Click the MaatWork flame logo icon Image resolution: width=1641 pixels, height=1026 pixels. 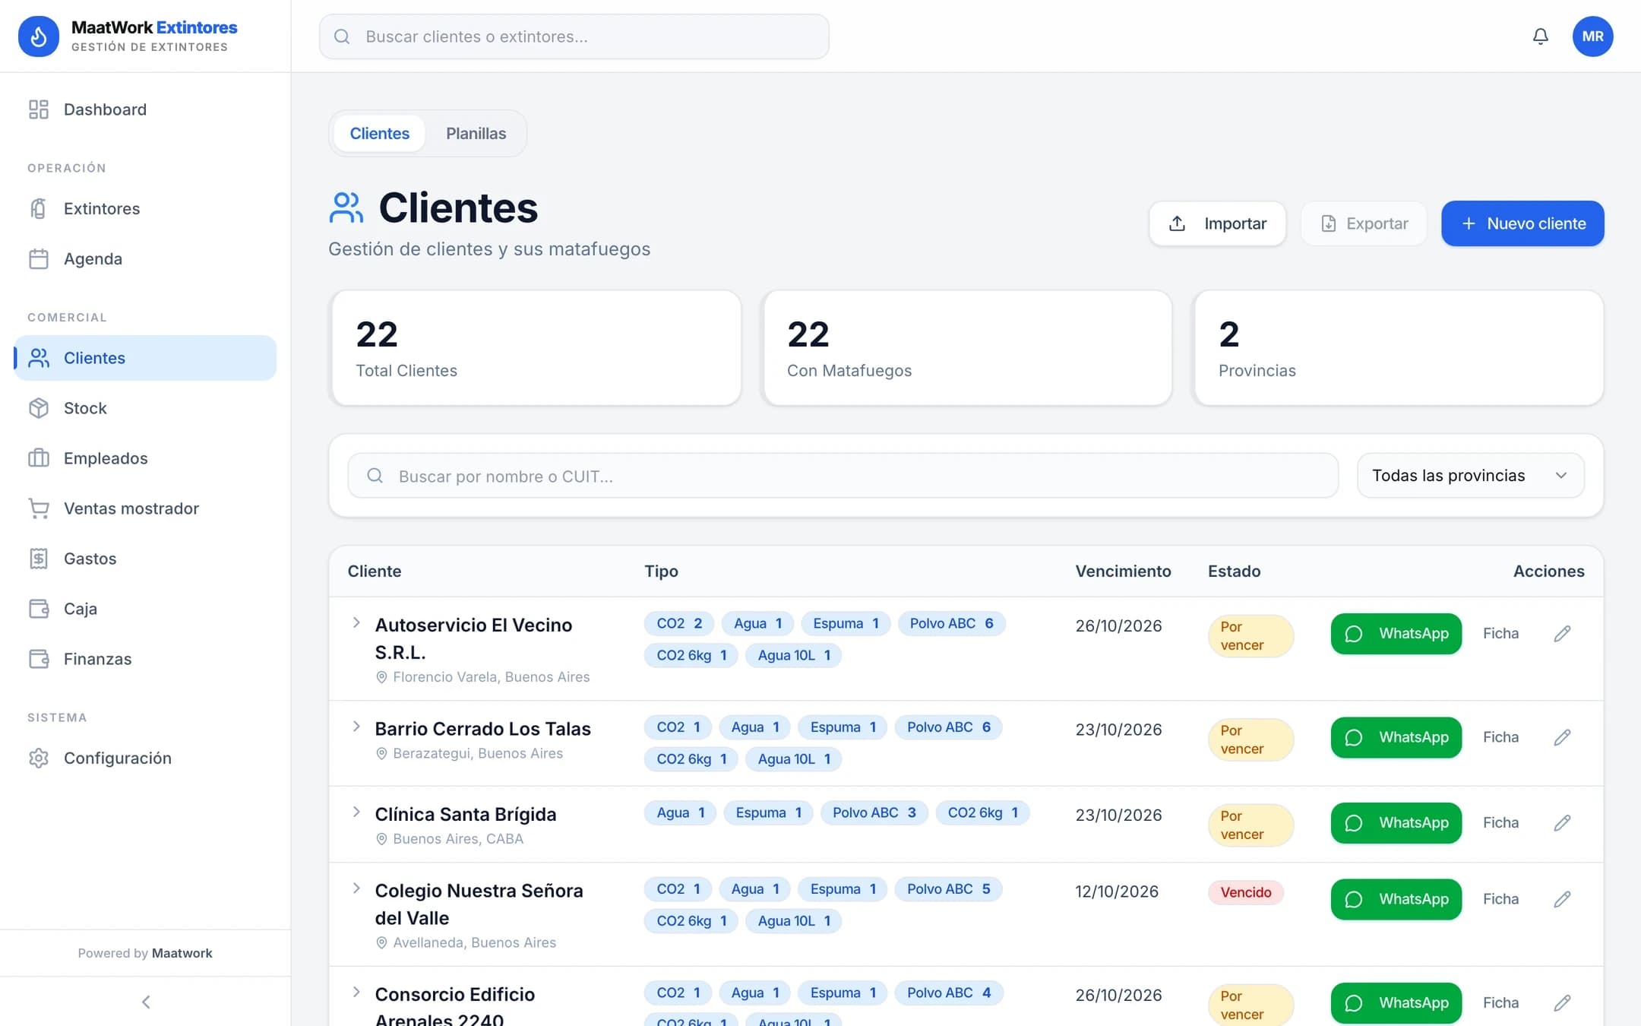pos(39,36)
